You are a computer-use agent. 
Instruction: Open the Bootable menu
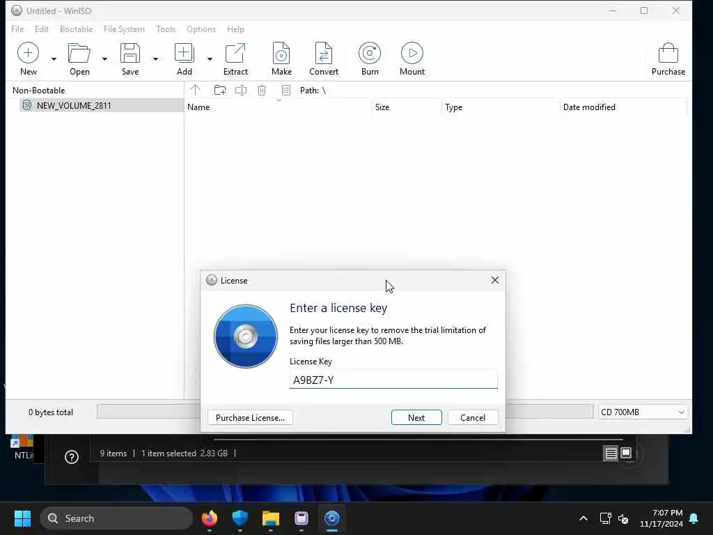(76, 29)
